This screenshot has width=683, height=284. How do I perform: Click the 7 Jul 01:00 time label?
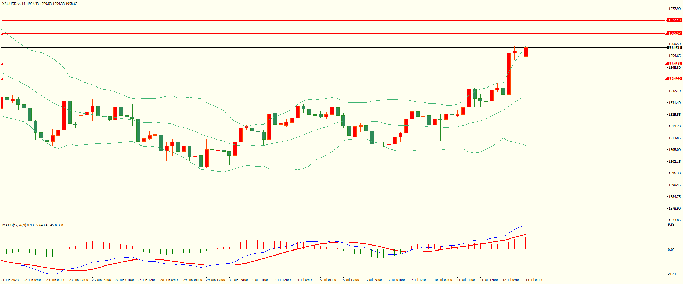click(x=396, y=280)
